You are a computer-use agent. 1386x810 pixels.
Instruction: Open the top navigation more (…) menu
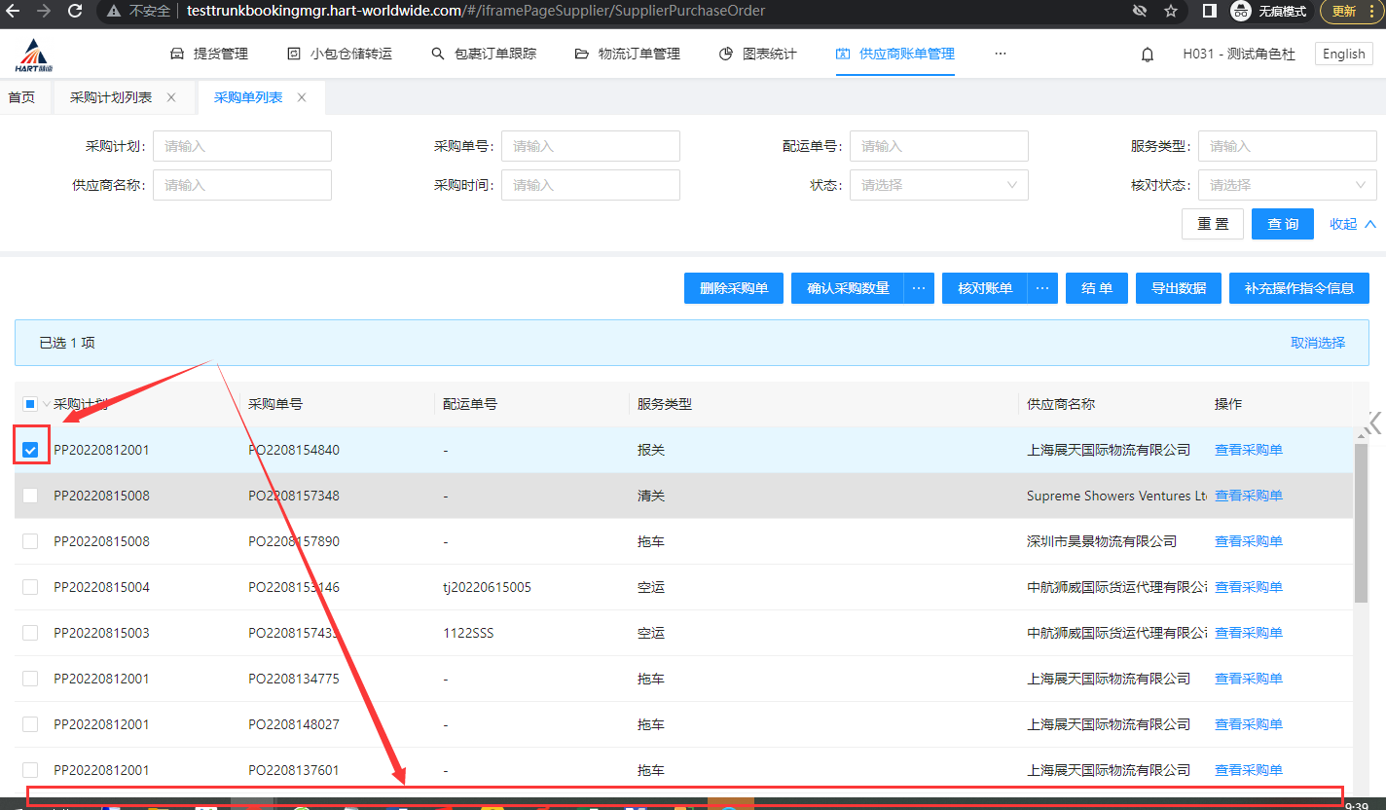click(x=1001, y=54)
